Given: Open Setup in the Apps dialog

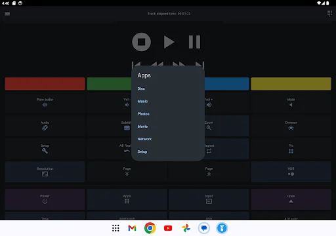Looking at the screenshot, I should 168,151.
